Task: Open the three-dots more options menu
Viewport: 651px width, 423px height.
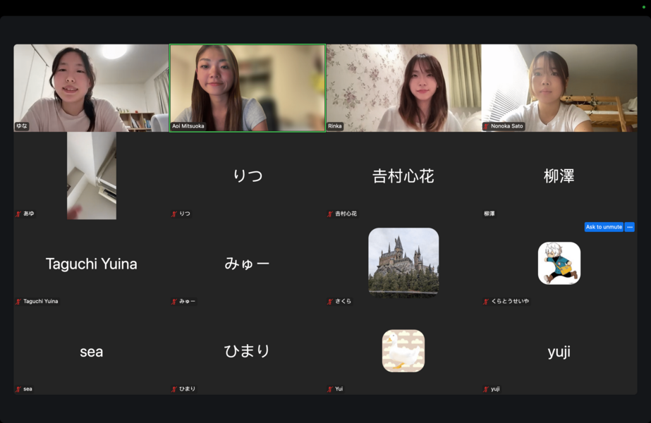Action: (629, 227)
